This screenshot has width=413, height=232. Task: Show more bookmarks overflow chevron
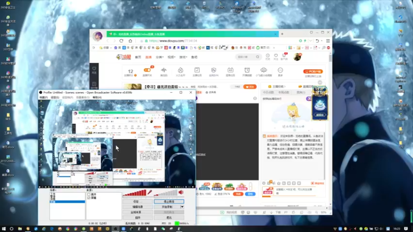274,47
